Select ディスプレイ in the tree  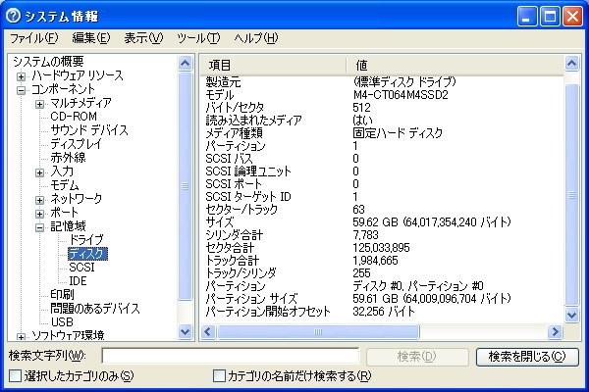(76, 144)
